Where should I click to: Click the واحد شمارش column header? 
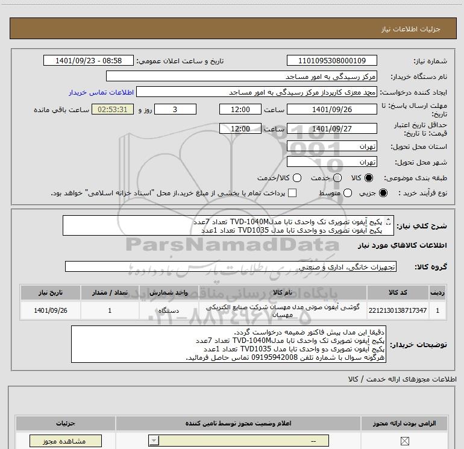(x=169, y=293)
